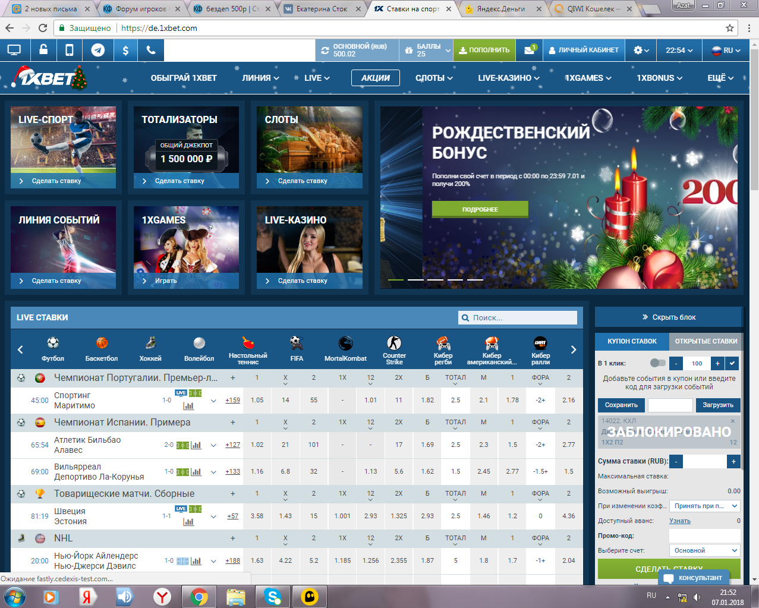759x608 pixels.
Task: Open the ТОТАЛИЗАТОРЫ jackpot tile
Action: click(x=186, y=147)
